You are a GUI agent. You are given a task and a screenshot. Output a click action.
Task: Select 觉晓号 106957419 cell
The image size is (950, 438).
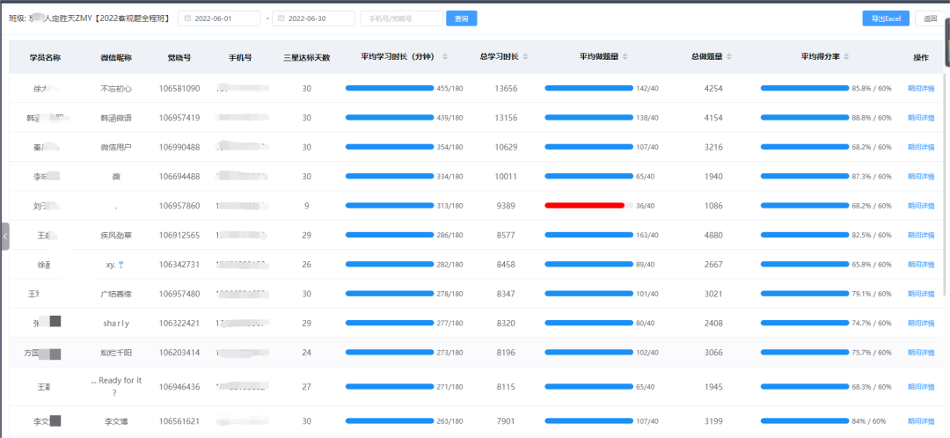coord(179,118)
